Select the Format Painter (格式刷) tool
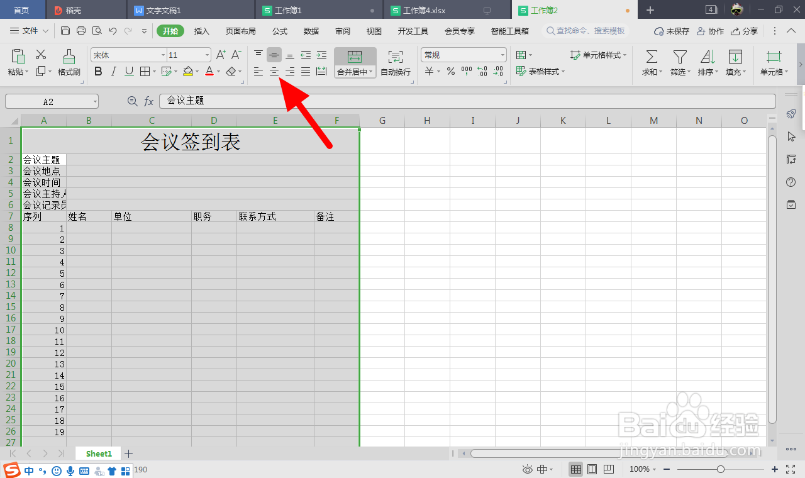Image resolution: width=805 pixels, height=478 pixels. pos(69,63)
